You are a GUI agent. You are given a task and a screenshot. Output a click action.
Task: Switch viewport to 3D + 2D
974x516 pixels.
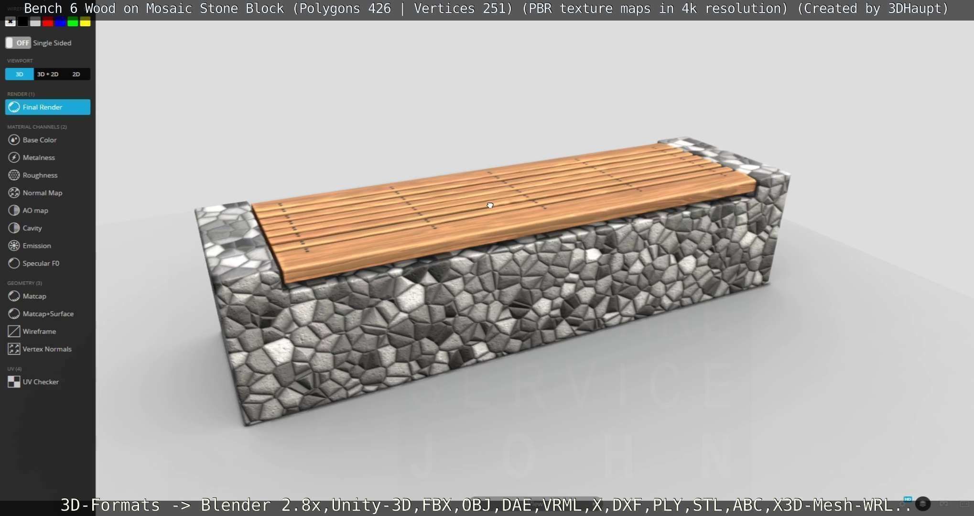click(x=48, y=74)
